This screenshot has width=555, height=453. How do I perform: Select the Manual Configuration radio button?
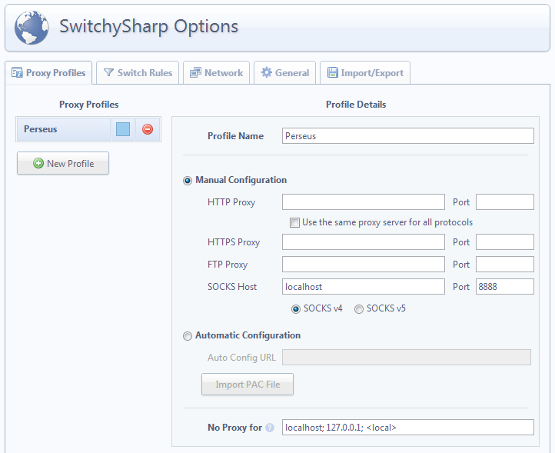click(x=188, y=181)
